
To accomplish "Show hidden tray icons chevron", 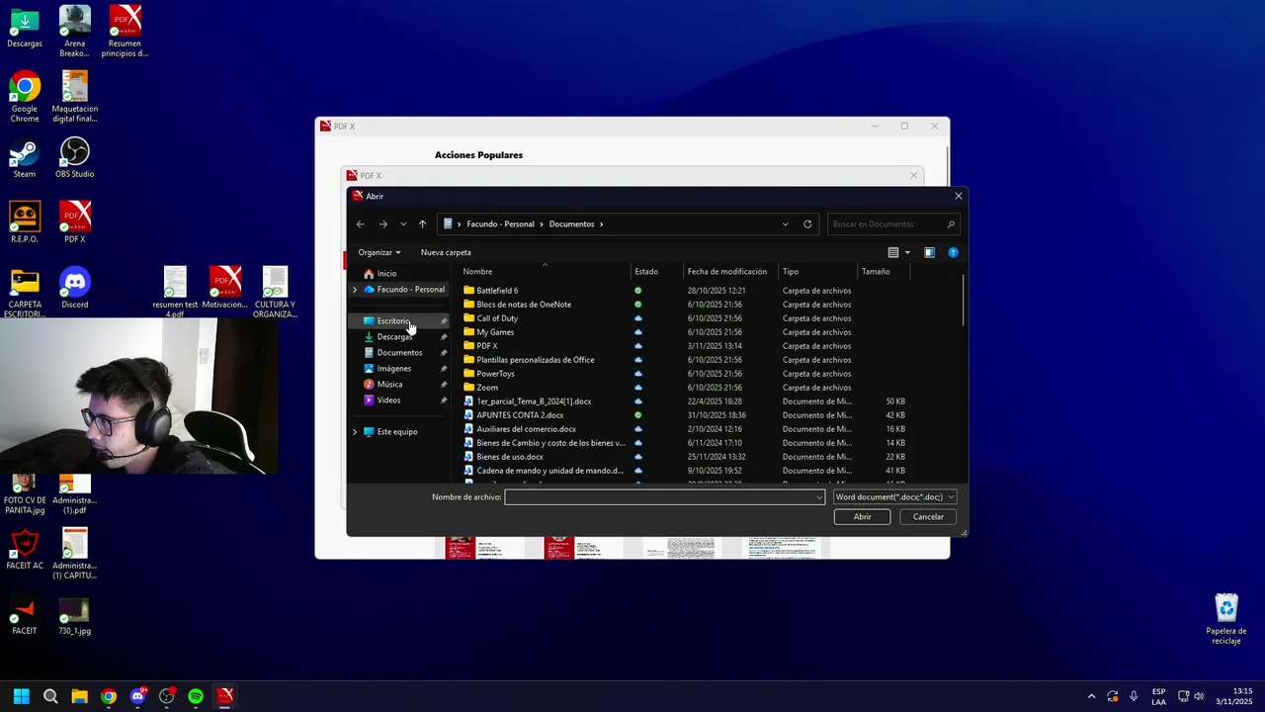I will (x=1091, y=696).
